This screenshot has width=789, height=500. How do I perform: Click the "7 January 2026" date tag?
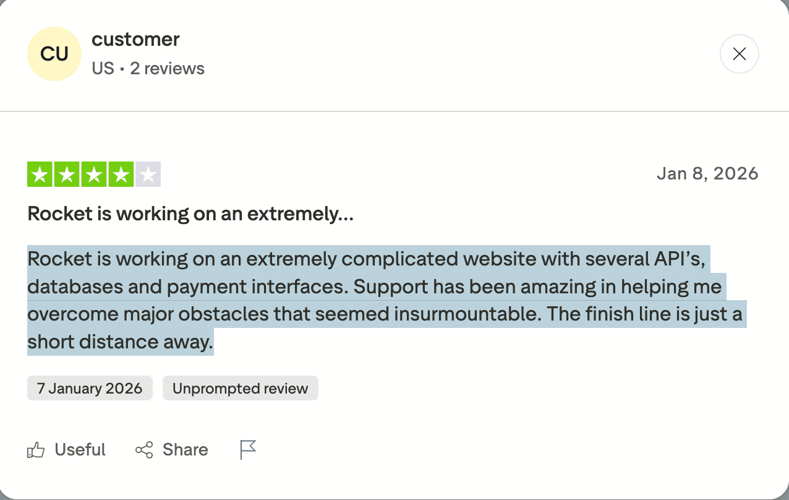(90, 389)
